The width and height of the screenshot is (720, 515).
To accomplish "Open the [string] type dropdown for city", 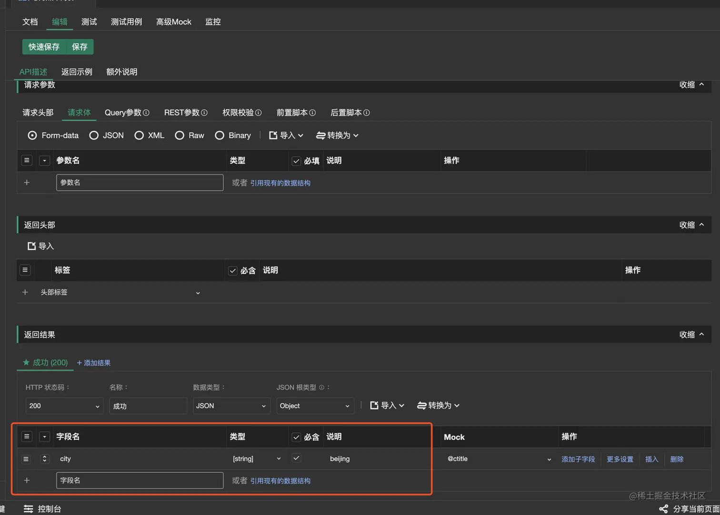I will [x=257, y=459].
